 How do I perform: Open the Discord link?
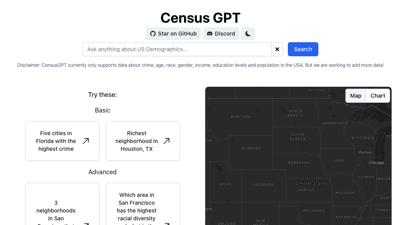click(x=221, y=34)
